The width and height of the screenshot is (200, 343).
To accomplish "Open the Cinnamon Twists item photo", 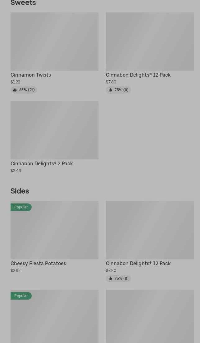I will click(54, 42).
